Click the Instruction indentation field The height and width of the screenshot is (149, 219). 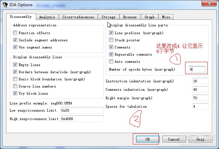click(x=200, y=81)
